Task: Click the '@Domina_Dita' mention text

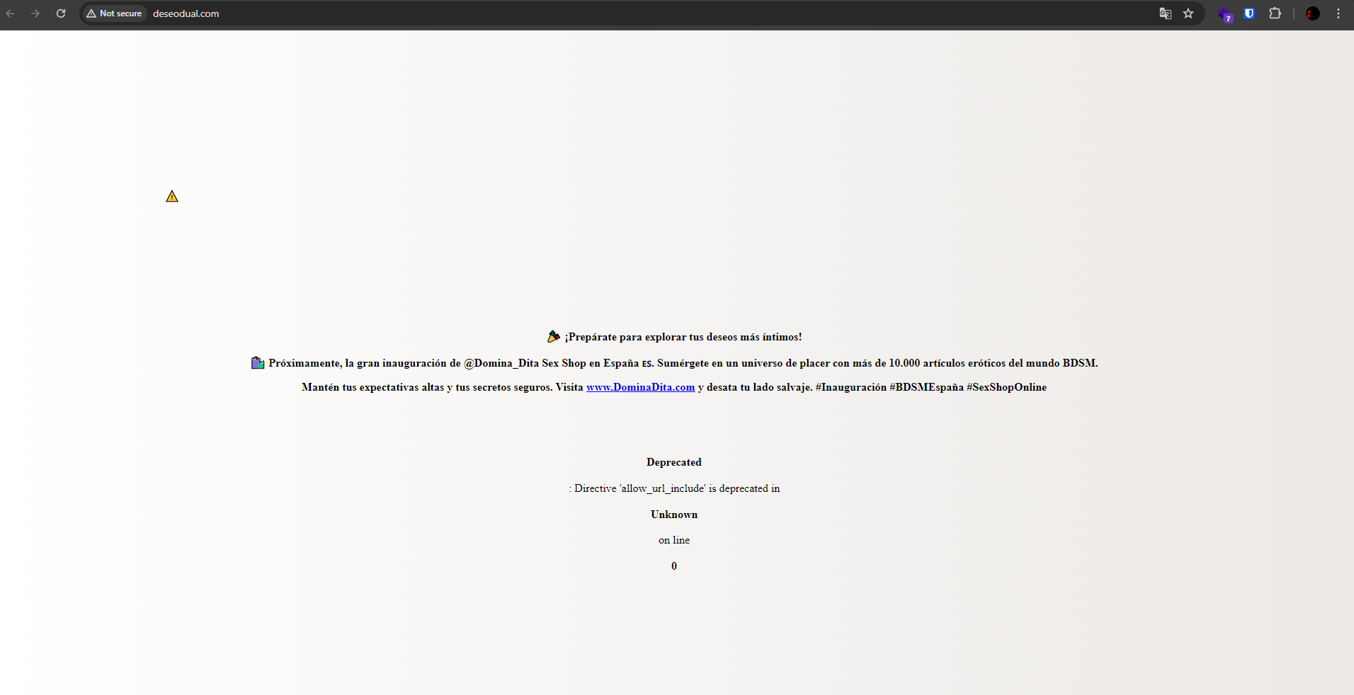Action: click(x=501, y=363)
